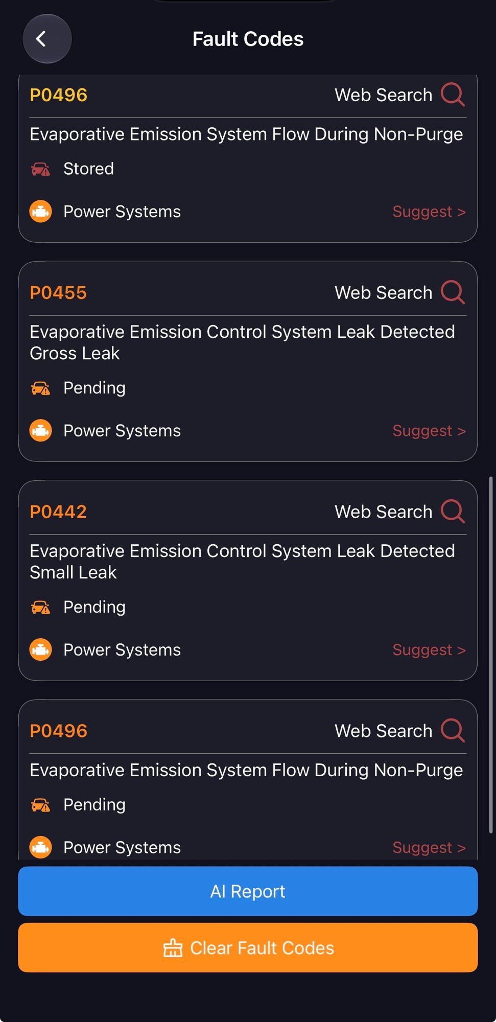Open Suggest for stored P0496 code

[429, 212]
